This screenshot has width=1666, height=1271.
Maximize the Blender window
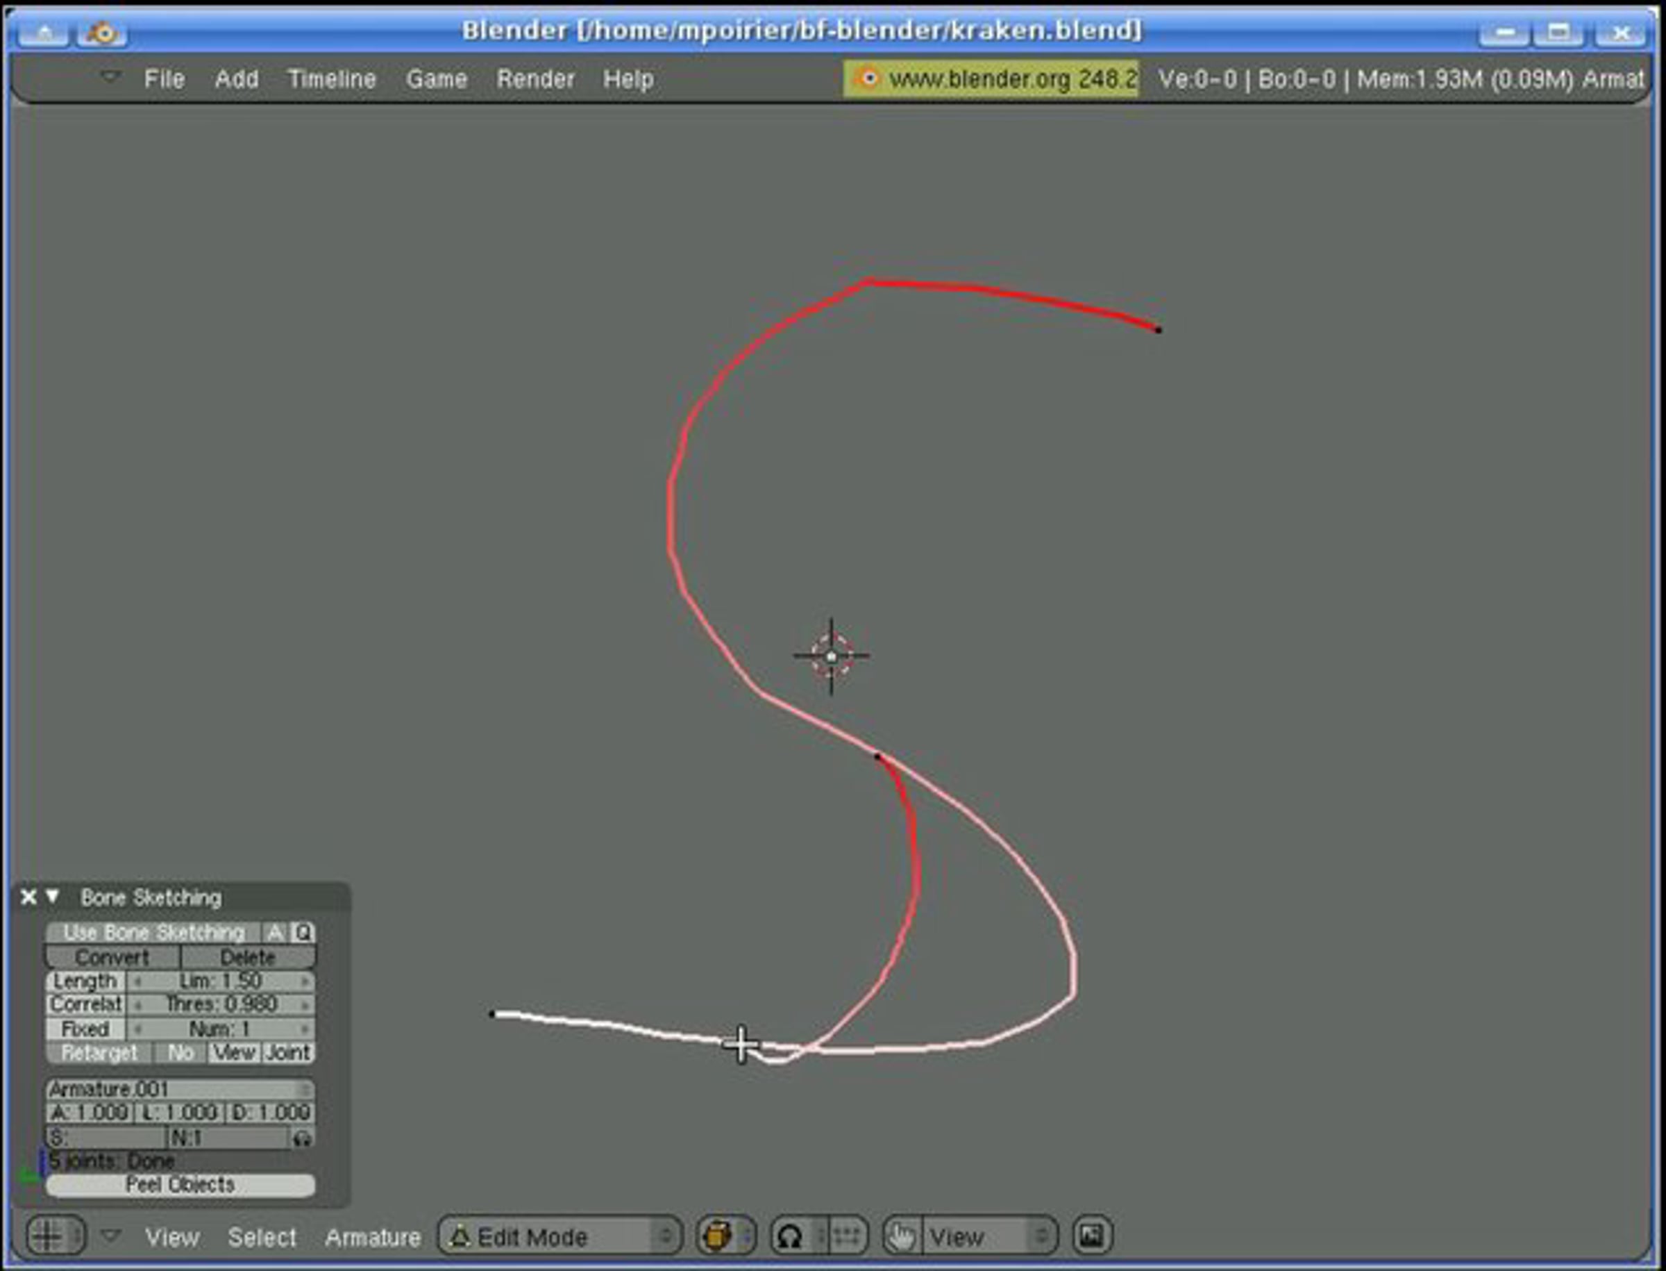1559,33
